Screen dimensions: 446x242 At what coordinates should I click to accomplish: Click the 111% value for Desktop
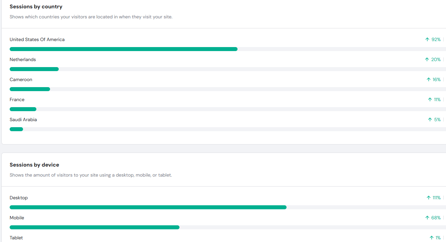click(x=437, y=198)
